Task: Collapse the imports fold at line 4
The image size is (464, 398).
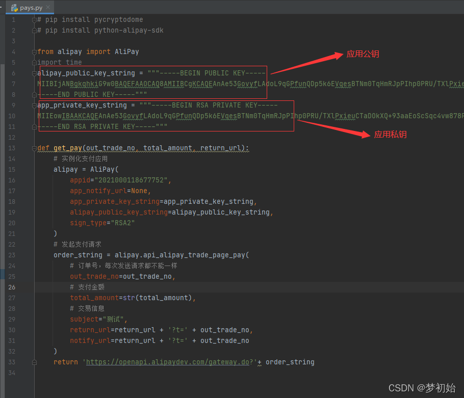Action: click(x=34, y=52)
